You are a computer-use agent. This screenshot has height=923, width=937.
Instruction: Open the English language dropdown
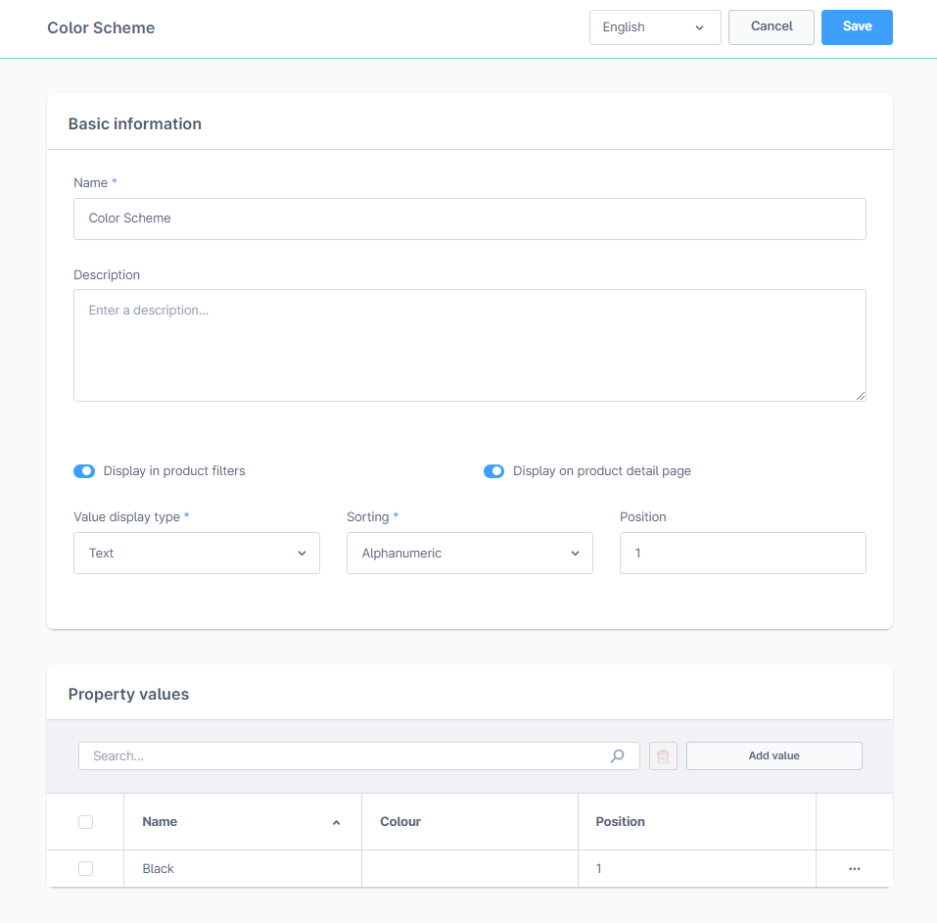[654, 27]
